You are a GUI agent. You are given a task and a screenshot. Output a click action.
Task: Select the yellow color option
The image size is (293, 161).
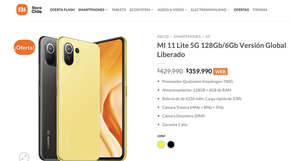(x=161, y=145)
